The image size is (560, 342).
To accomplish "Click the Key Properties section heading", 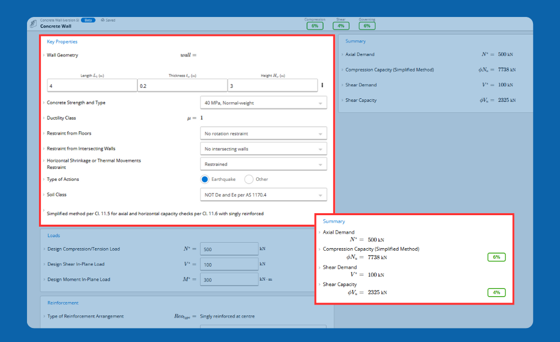I will 62,42.
